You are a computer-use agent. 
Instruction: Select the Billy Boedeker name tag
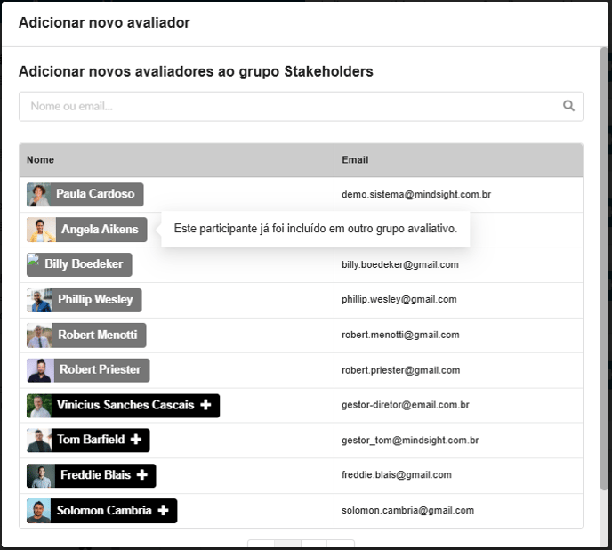click(x=79, y=265)
